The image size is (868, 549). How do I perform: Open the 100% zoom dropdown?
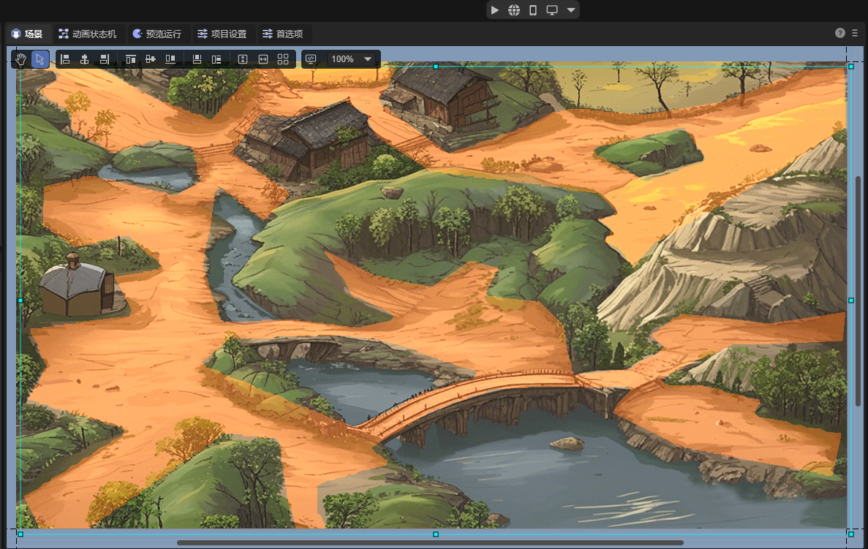click(352, 59)
